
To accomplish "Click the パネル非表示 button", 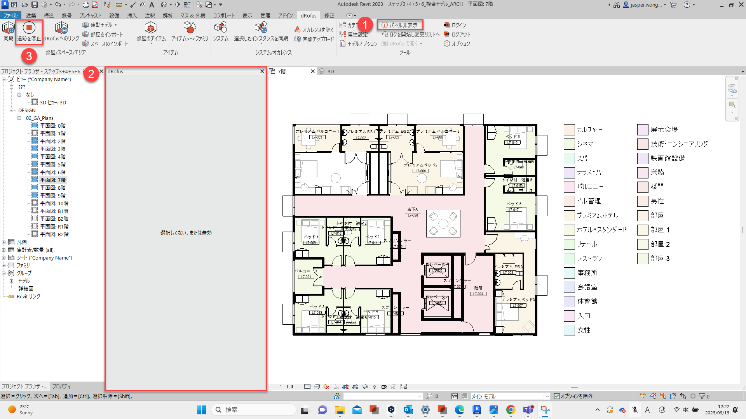I will click(400, 25).
